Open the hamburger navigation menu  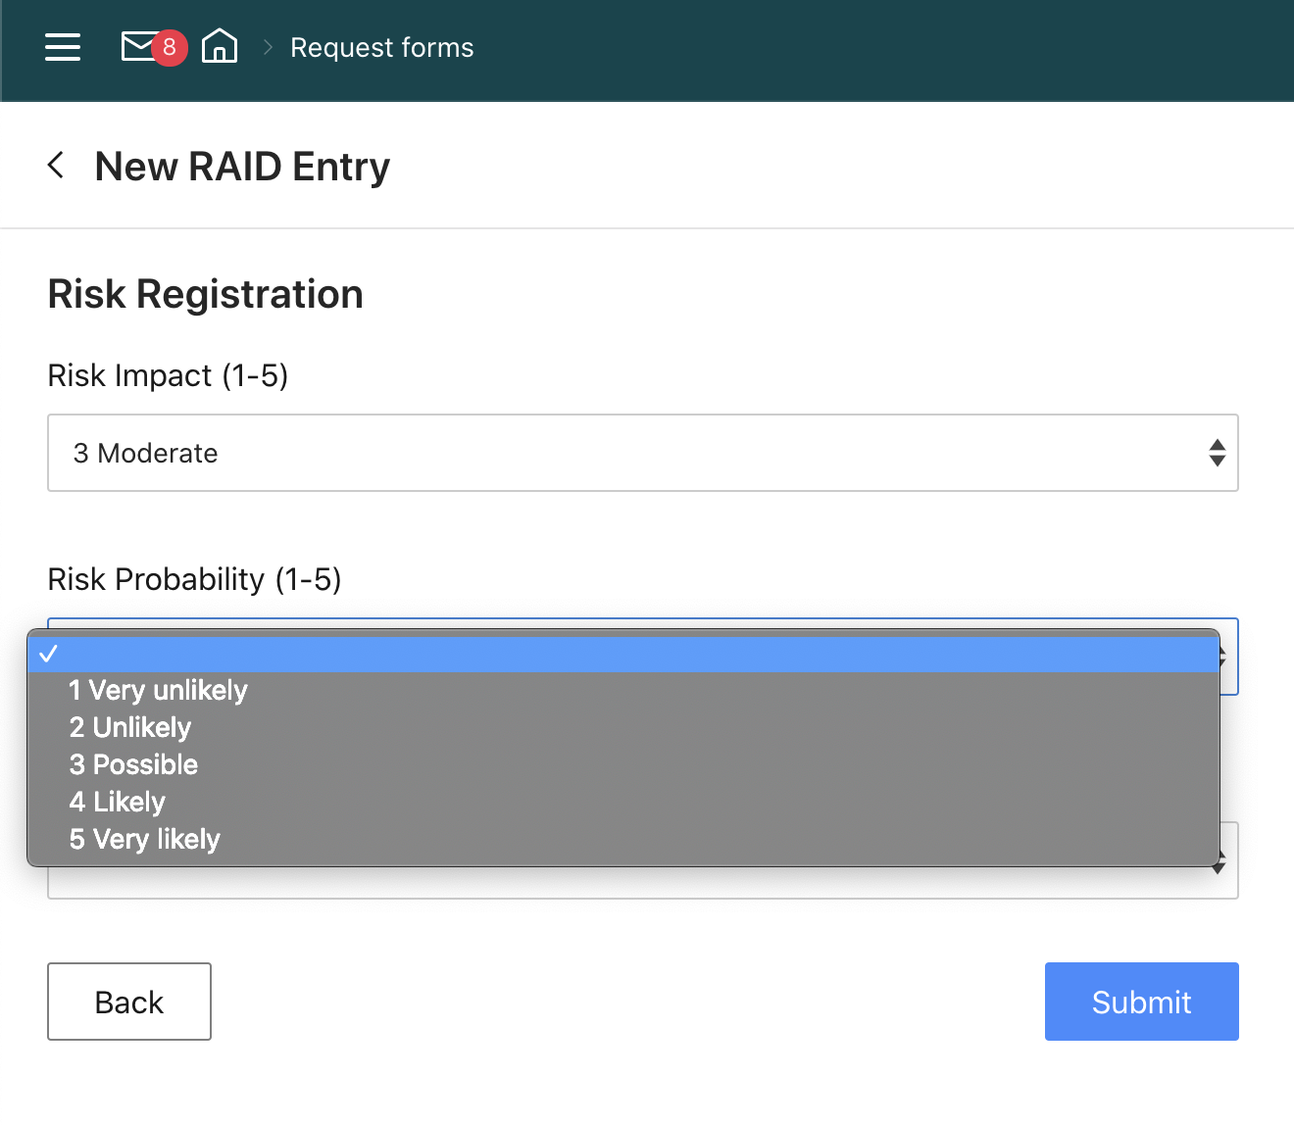click(63, 47)
